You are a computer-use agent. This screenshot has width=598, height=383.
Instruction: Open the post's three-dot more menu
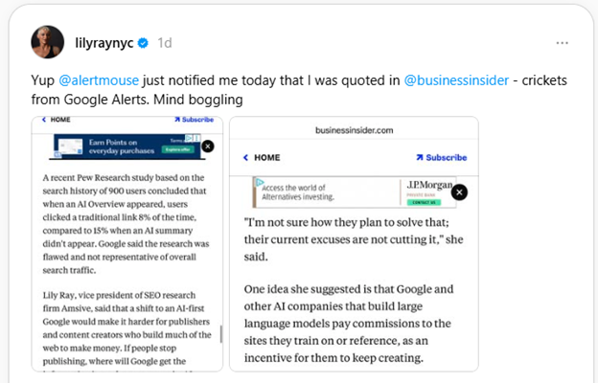point(562,43)
